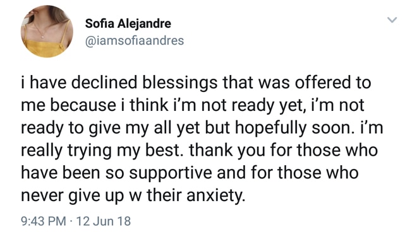Viewport: 417px width, 232px height.
Task: Open the Sofia Alejandre display name
Action: 128,23
